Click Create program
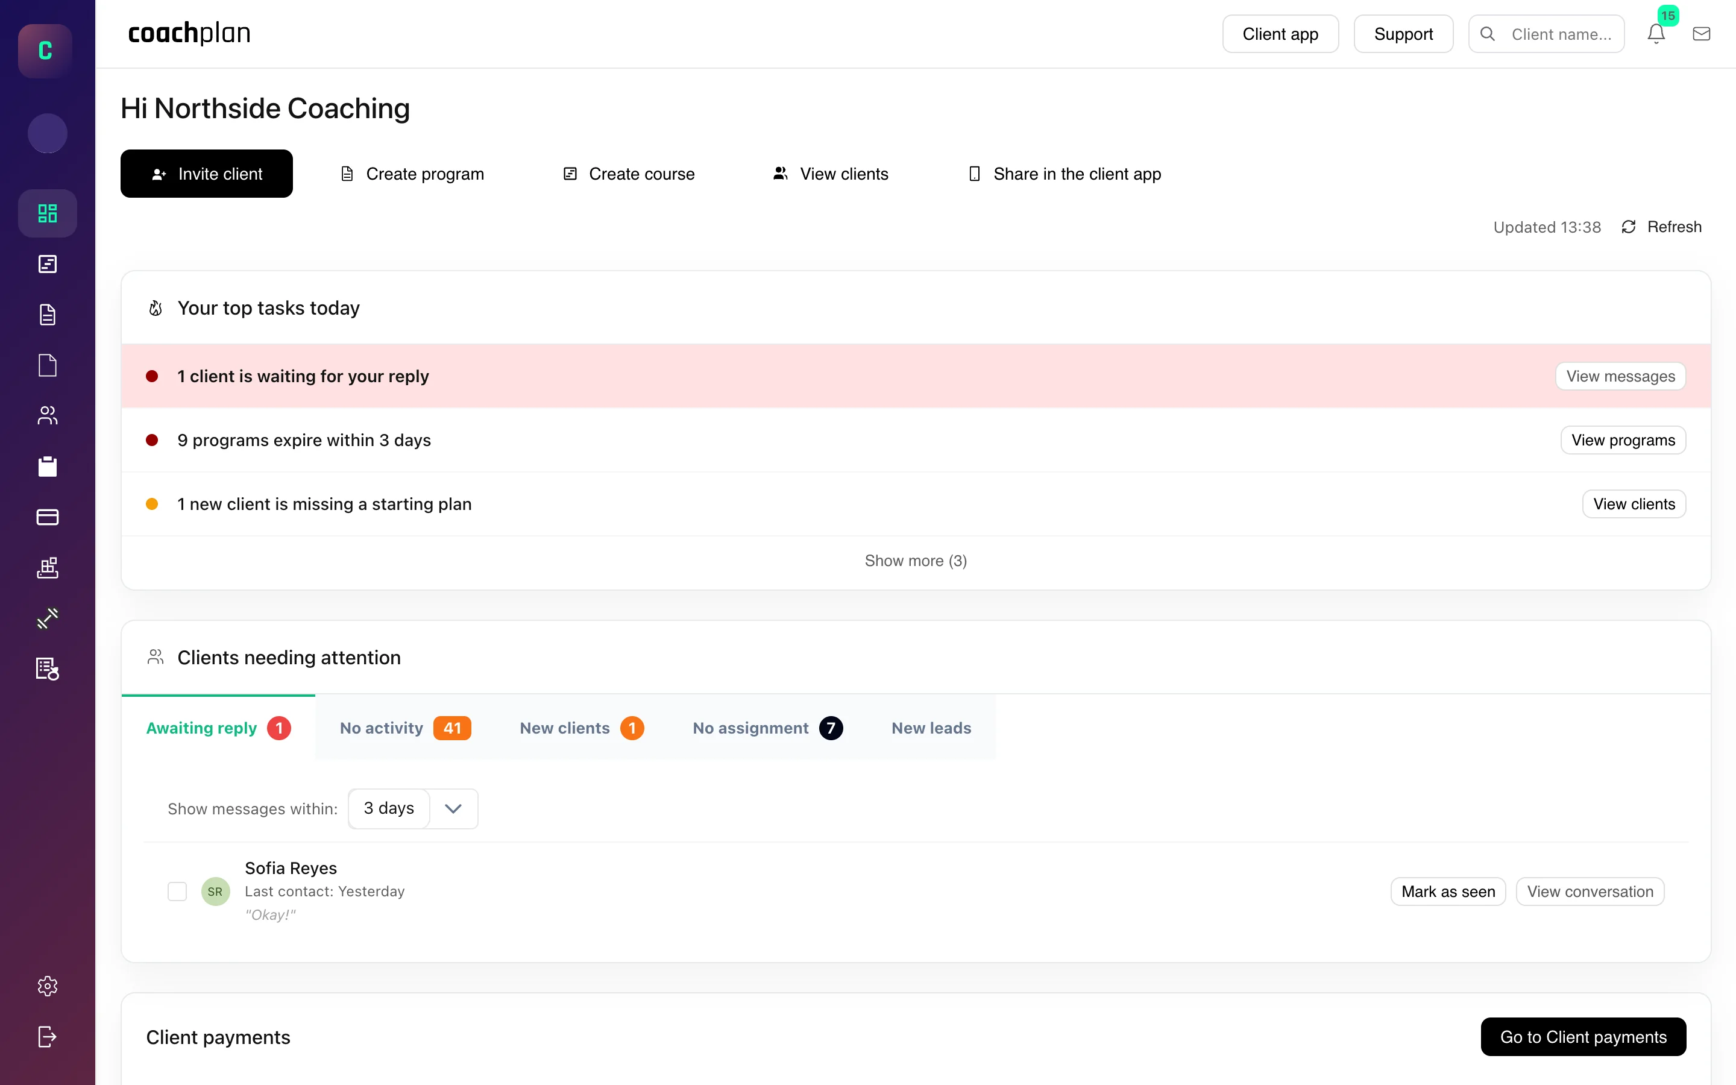 click(x=412, y=174)
